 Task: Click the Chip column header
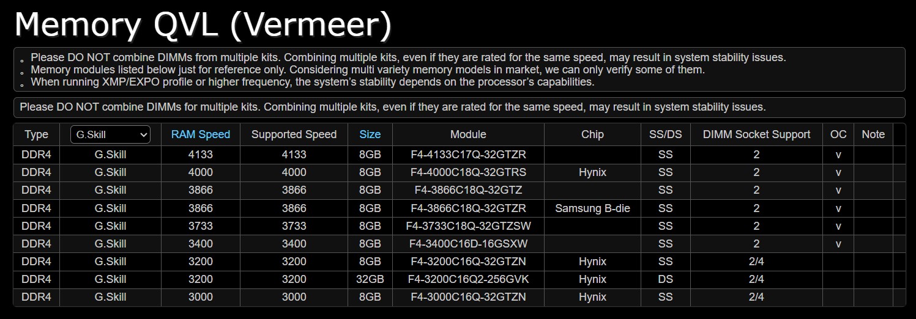[592, 134]
